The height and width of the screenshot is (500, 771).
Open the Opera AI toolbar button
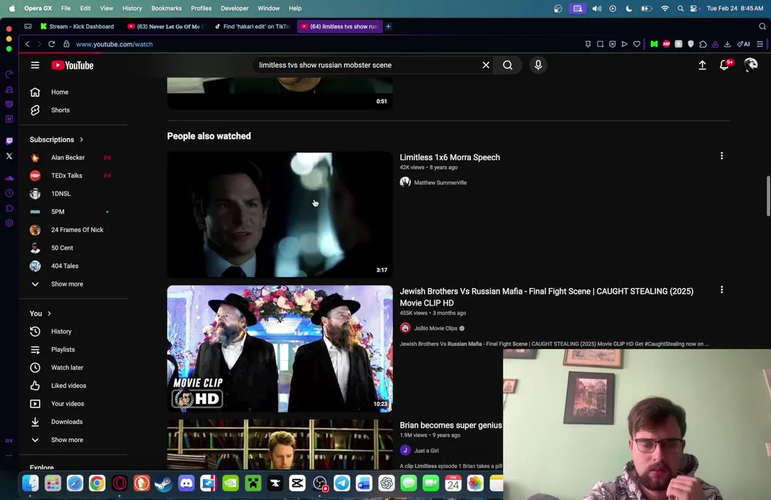click(x=743, y=44)
